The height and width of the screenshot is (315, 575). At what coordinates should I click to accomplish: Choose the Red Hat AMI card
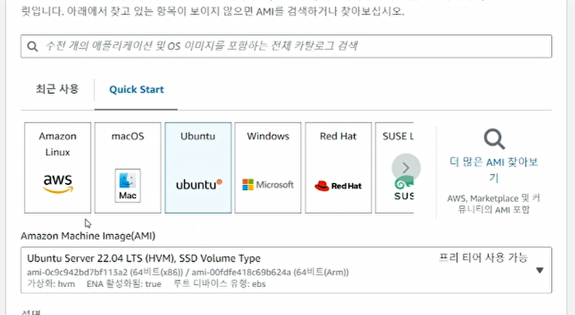(x=338, y=168)
